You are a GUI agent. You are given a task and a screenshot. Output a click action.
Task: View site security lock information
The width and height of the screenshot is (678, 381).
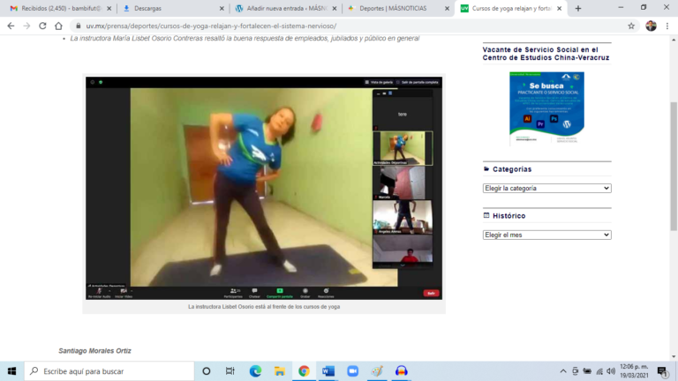pyautogui.click(x=79, y=26)
